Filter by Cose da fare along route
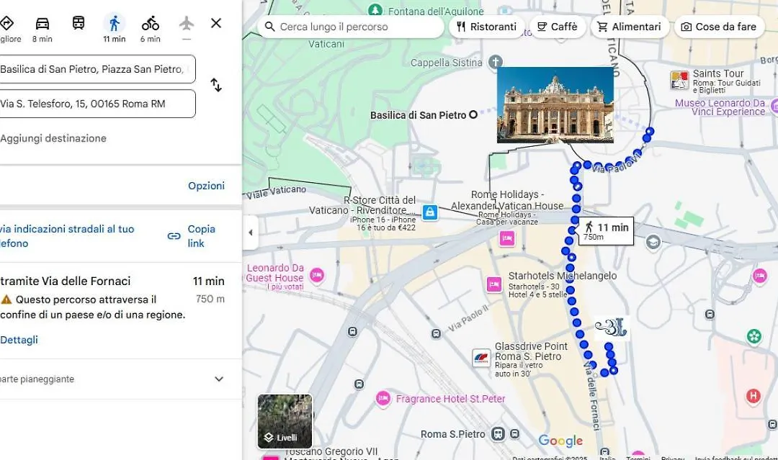The width and height of the screenshot is (778, 460). click(x=719, y=27)
